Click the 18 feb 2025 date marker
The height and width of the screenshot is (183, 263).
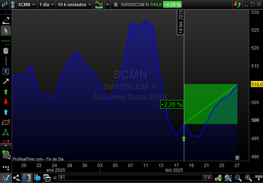tap(181, 22)
